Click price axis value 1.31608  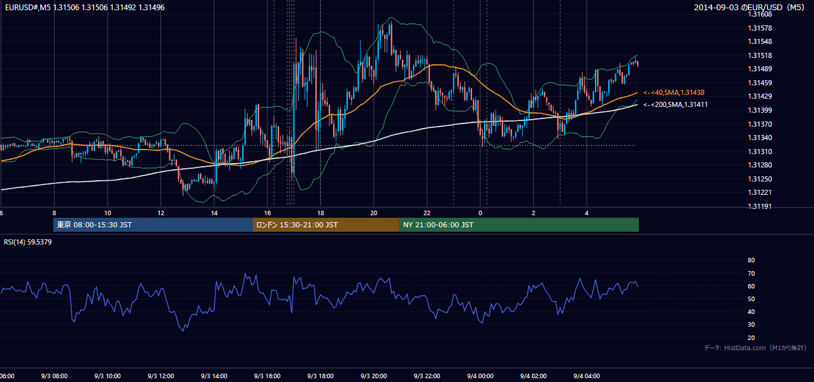pyautogui.click(x=760, y=15)
